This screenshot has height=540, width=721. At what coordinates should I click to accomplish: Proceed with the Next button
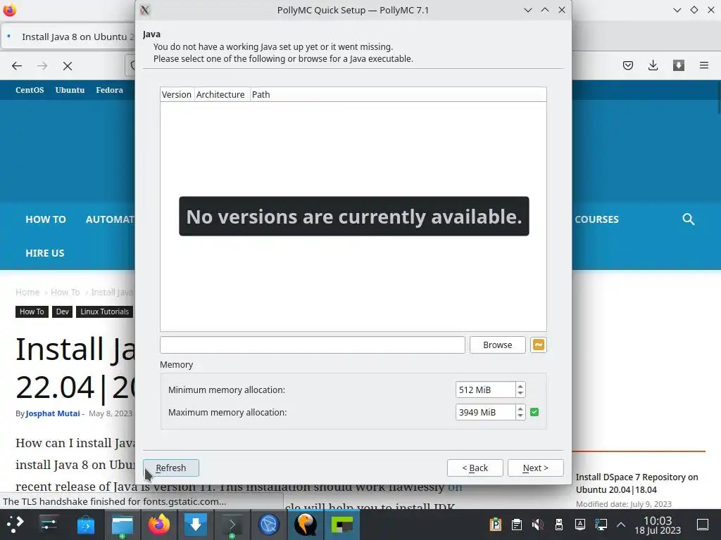point(535,468)
